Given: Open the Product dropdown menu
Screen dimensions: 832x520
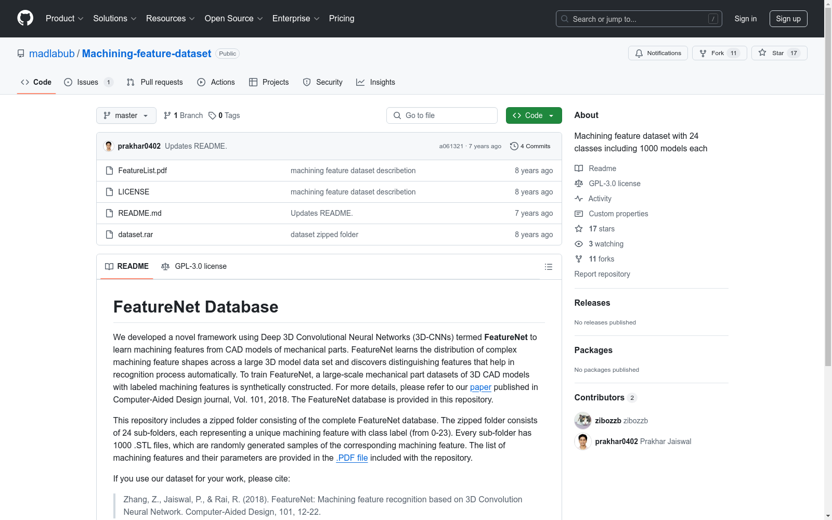Looking at the screenshot, I should tap(64, 19).
